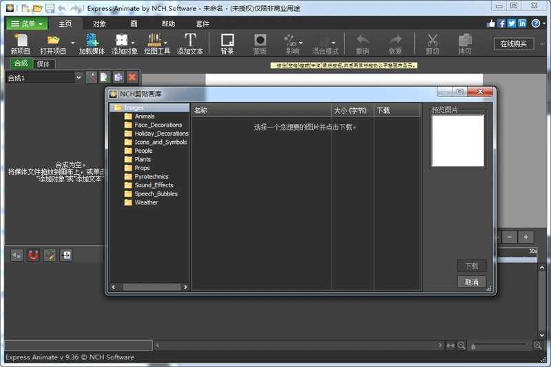Click 加载媒体 load media icon

(92, 44)
